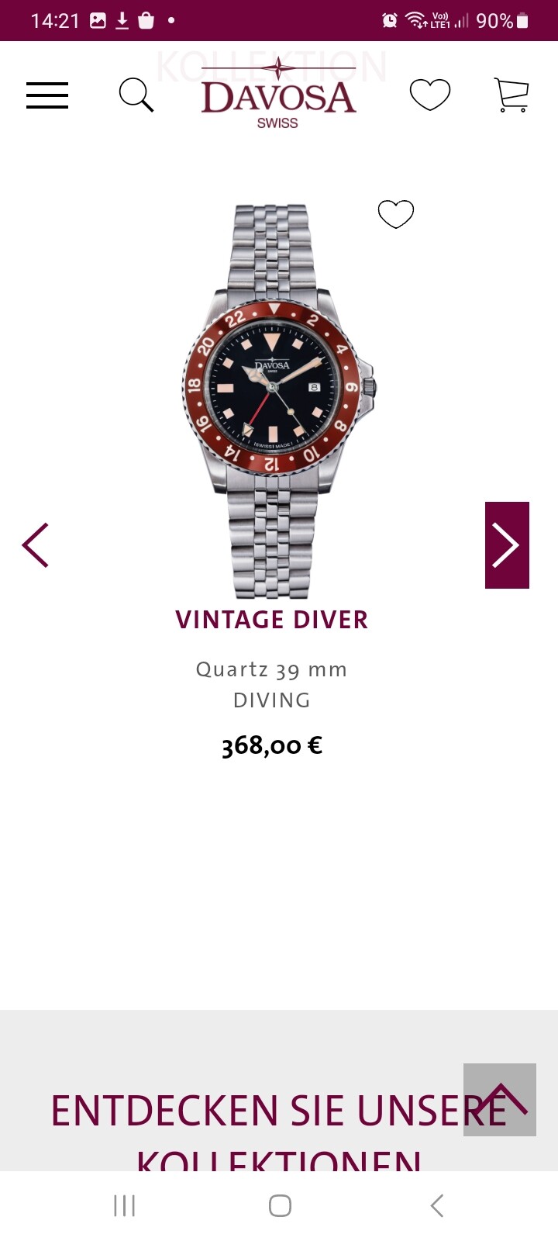This screenshot has height=1241, width=558.
Task: Show next watch with right arrow
Action: (507, 545)
